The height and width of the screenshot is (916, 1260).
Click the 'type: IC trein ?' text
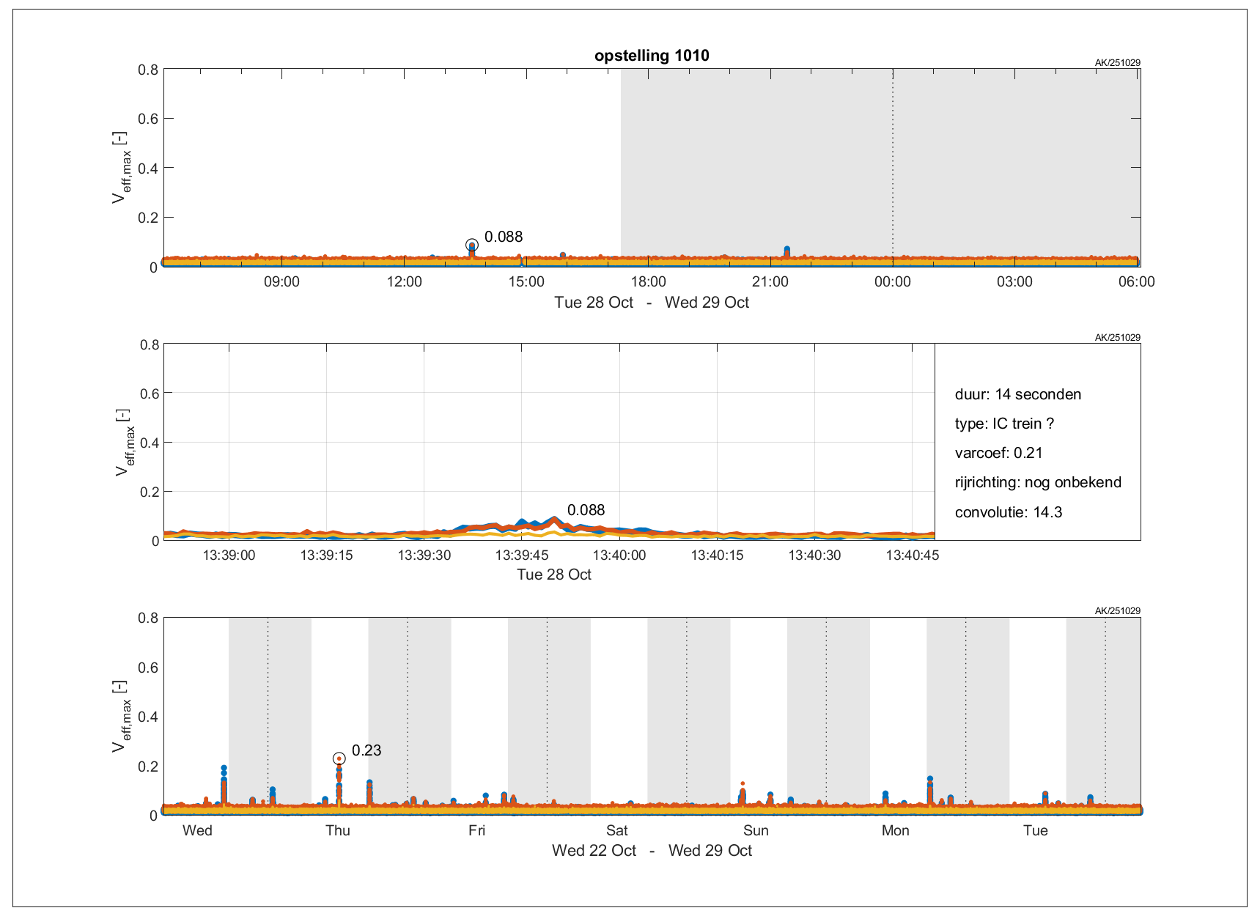tap(1003, 424)
